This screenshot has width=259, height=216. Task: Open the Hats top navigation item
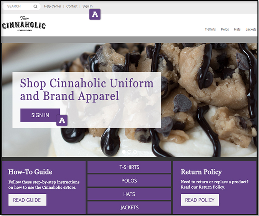coord(237,30)
